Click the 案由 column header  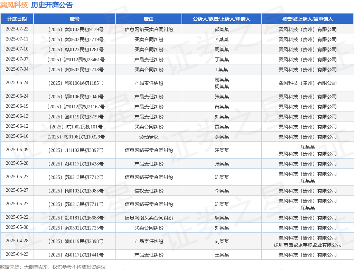point(149,19)
